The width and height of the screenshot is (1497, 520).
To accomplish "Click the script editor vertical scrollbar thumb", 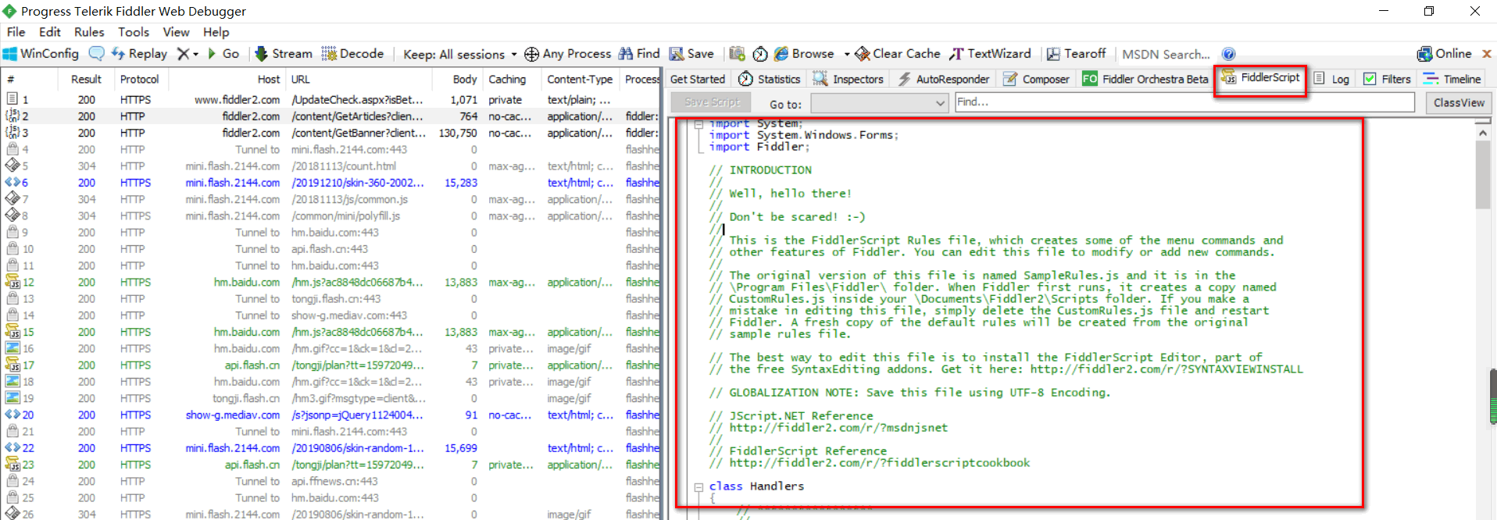I will (1482, 175).
